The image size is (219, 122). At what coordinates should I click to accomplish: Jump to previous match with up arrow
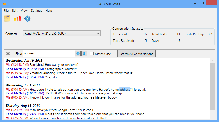[78, 54]
